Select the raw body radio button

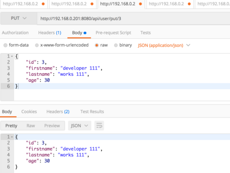pyautogui.click(x=97, y=45)
